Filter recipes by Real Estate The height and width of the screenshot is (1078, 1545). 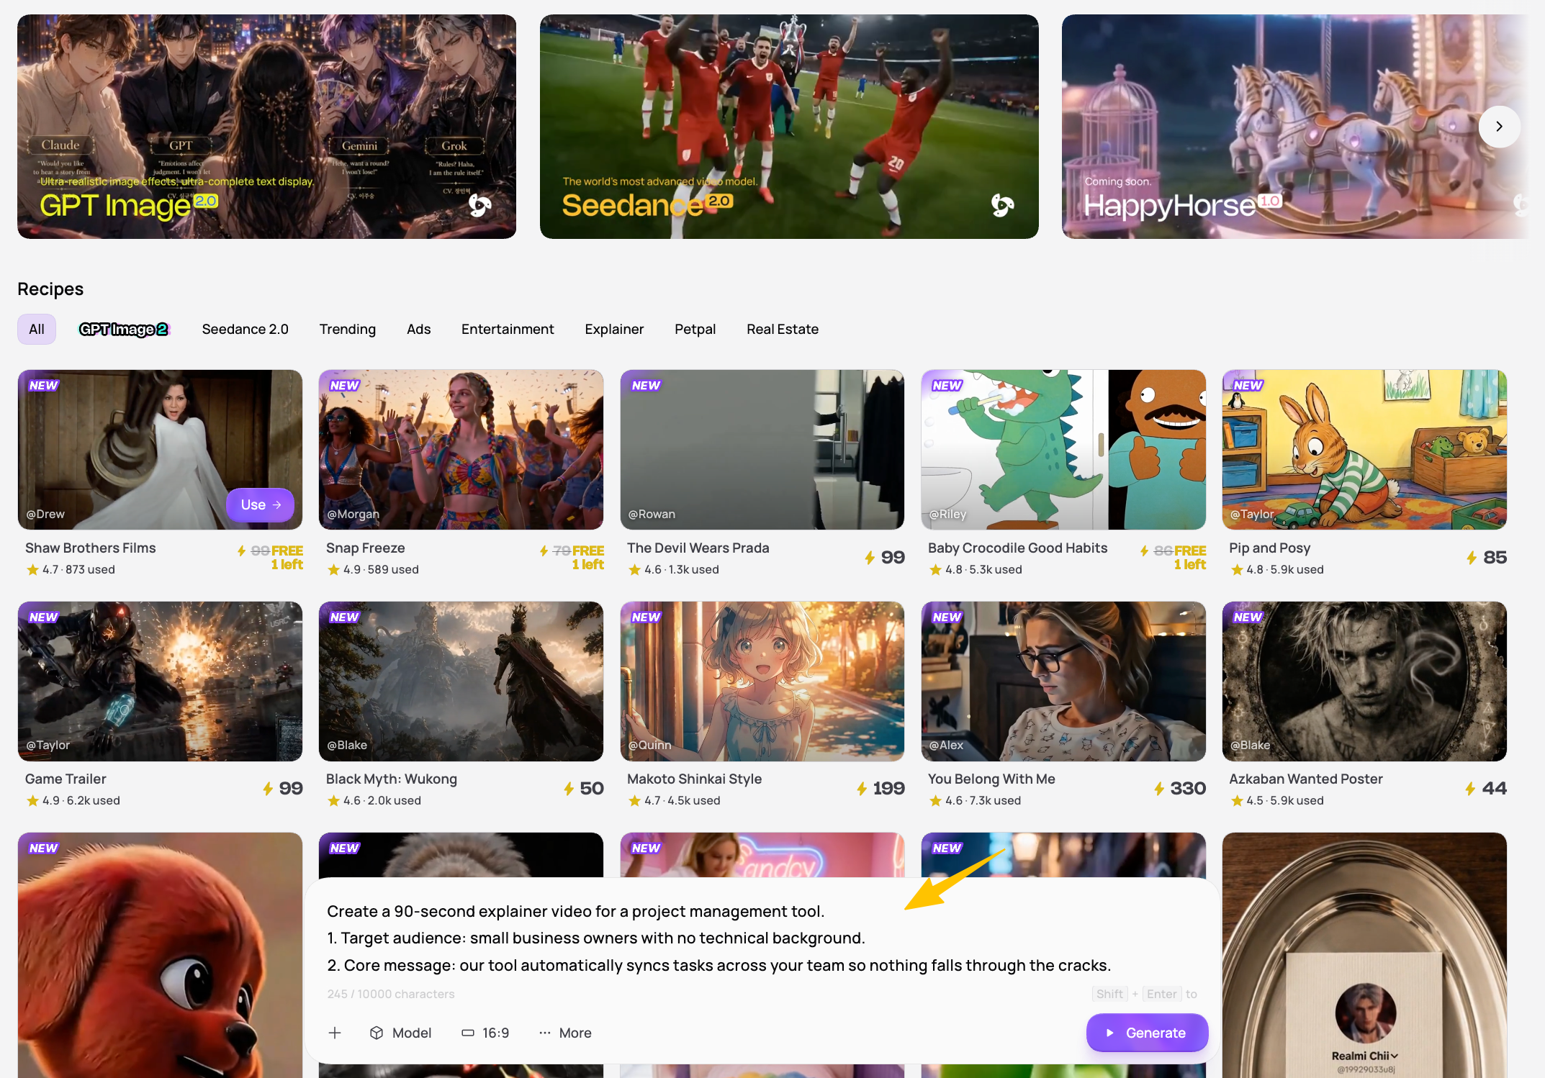(782, 330)
